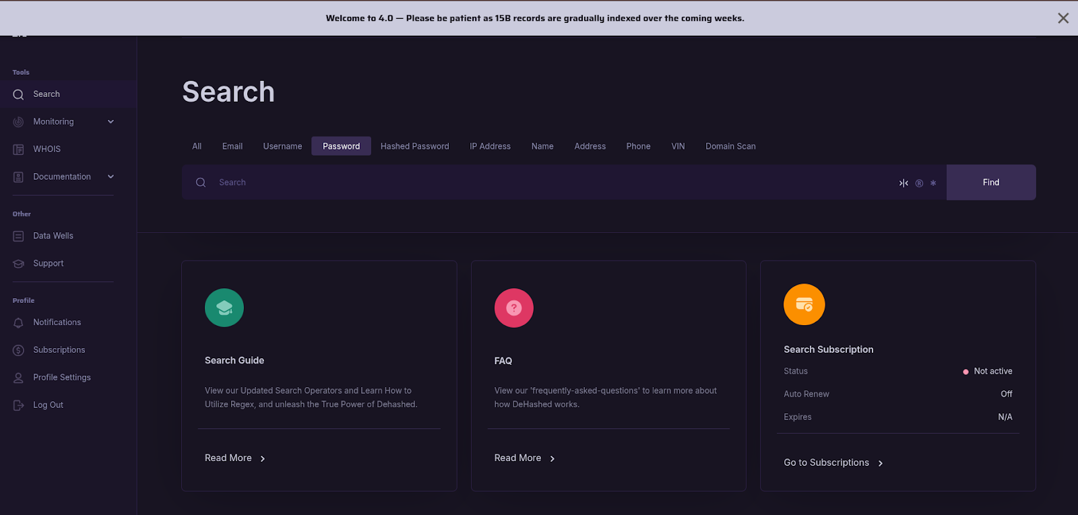Toggle the regex (R) search option
This screenshot has height=515, width=1078.
point(919,183)
